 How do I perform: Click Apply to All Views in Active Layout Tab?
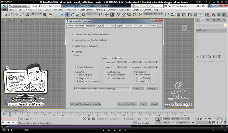point(85,104)
